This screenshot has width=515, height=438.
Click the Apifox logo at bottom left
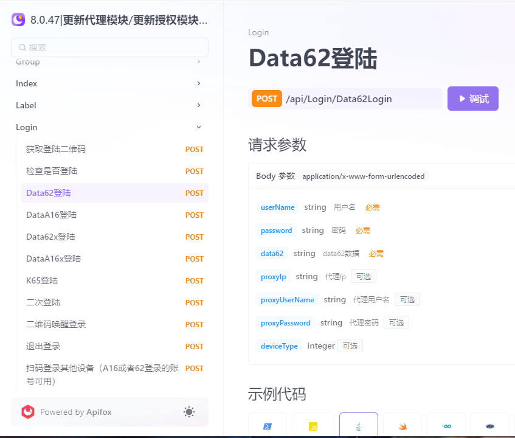28,412
